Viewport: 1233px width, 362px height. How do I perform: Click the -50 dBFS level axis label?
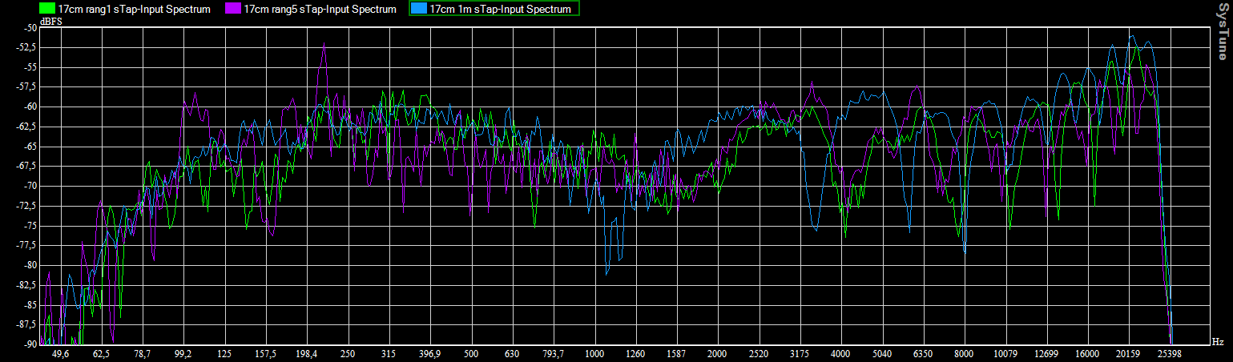point(30,27)
